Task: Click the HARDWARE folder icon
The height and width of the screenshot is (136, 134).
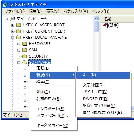Action: tap(25, 44)
